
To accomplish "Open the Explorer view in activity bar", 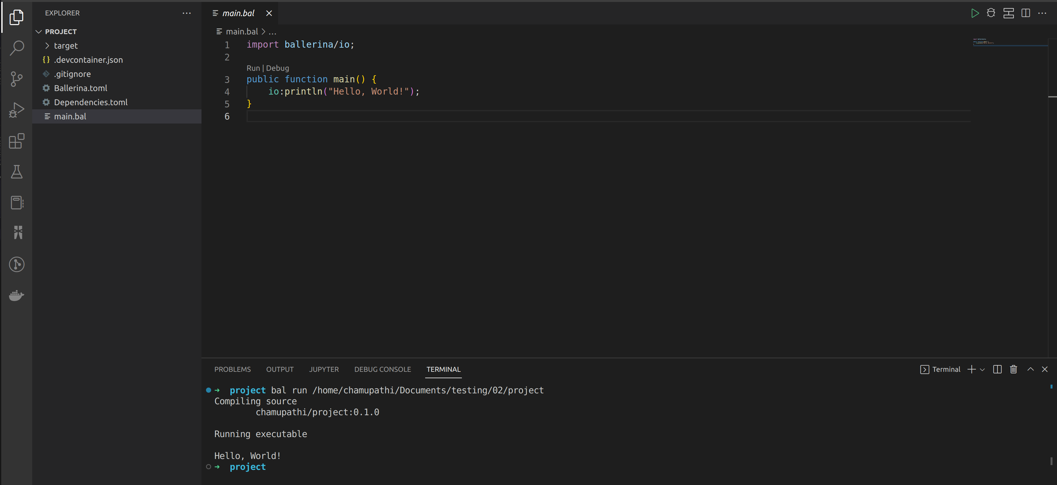I will tap(16, 17).
